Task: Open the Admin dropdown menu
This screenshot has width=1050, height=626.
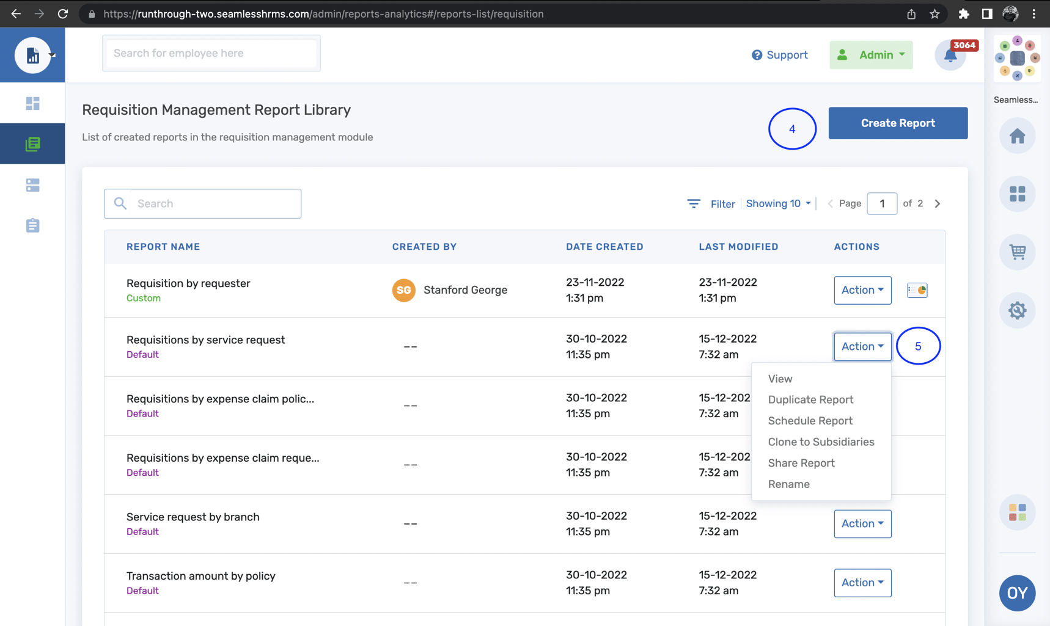Action: [870, 54]
